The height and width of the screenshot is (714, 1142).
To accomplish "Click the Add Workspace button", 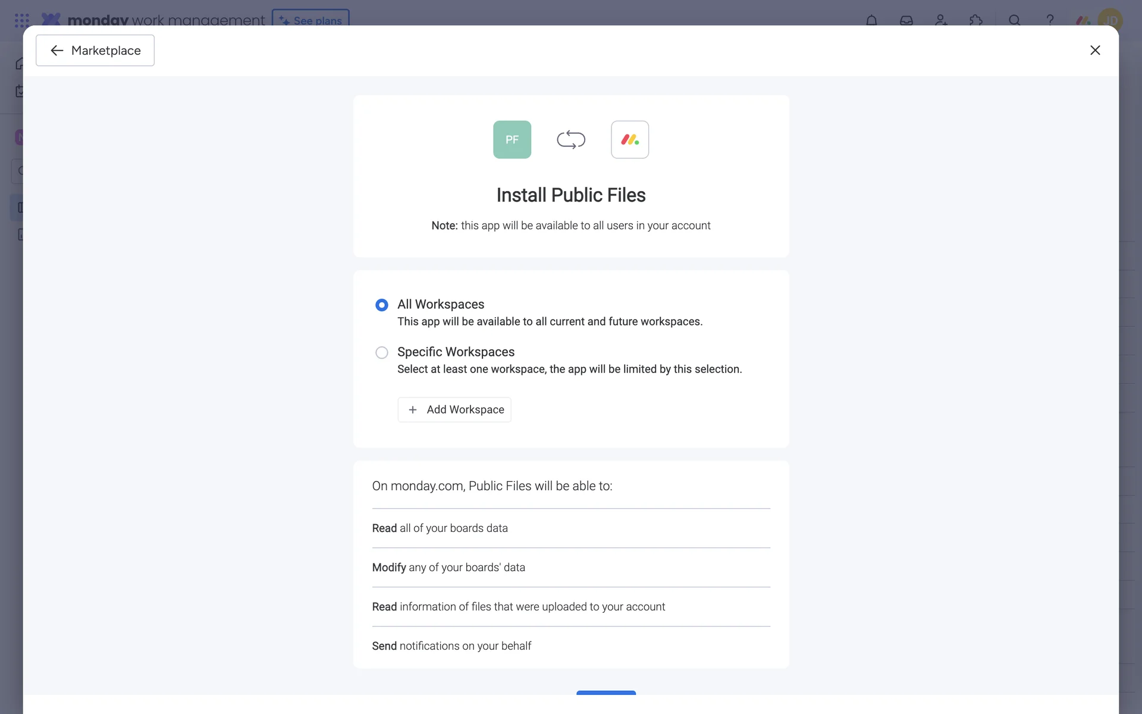I will 454,409.
